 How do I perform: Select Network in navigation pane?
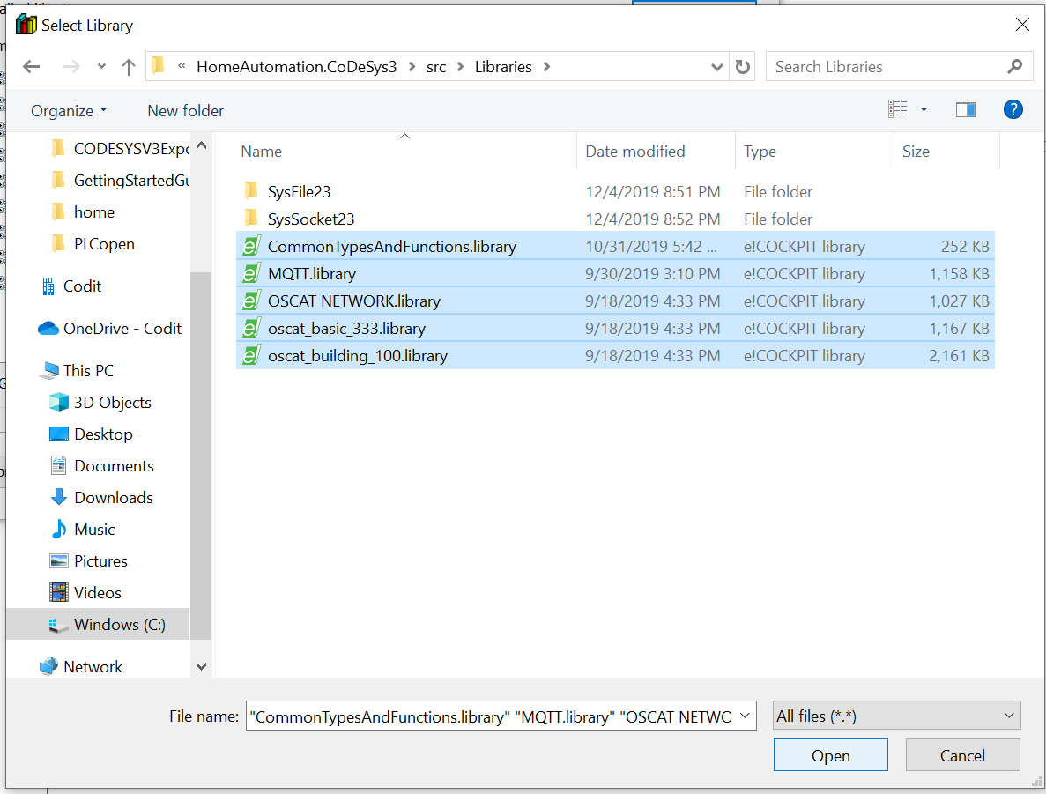pyautogui.click(x=81, y=666)
